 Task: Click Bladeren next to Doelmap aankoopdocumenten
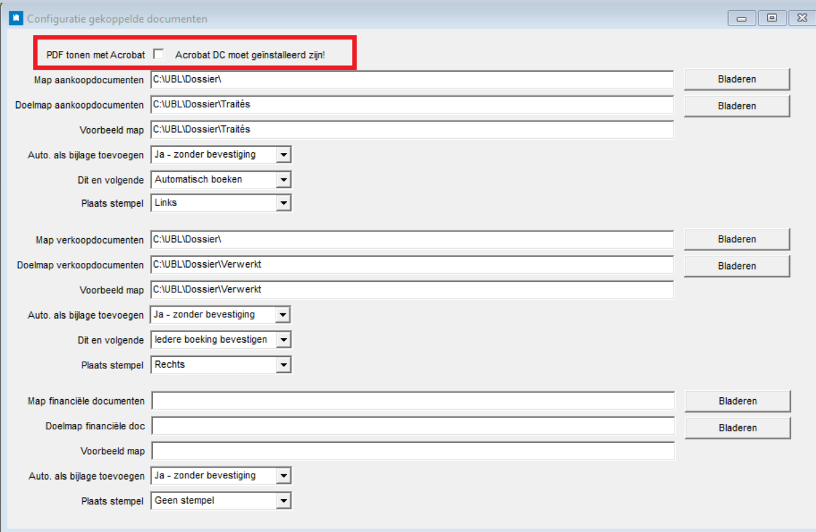click(x=736, y=106)
